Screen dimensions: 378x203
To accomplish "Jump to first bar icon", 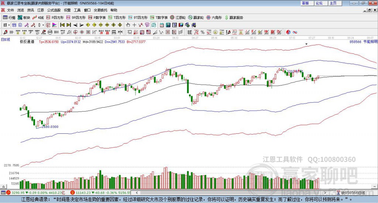I will coord(62,25).
